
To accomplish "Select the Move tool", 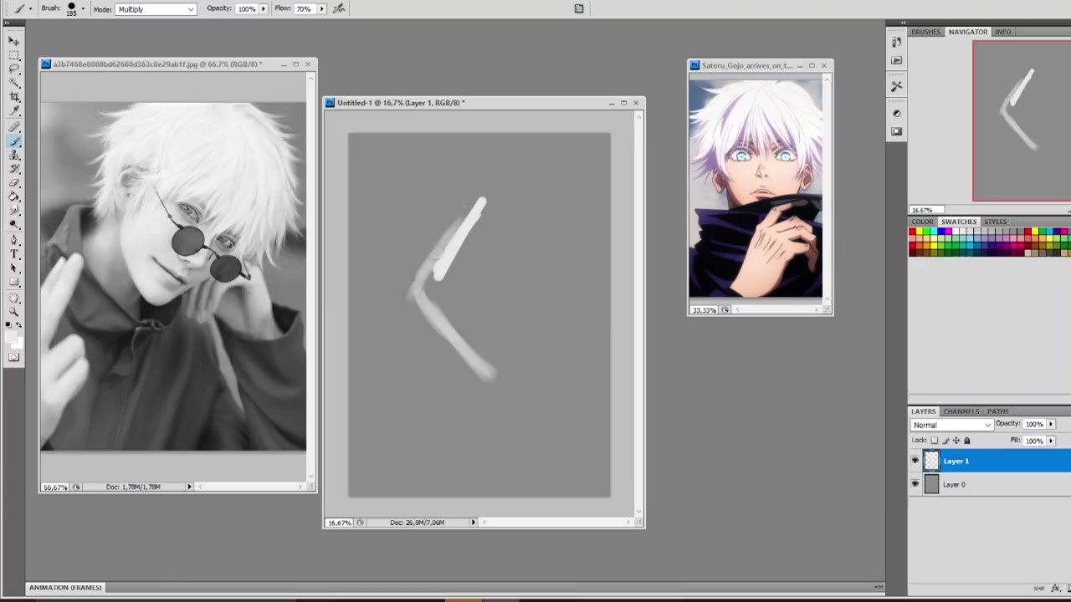I will [x=14, y=40].
